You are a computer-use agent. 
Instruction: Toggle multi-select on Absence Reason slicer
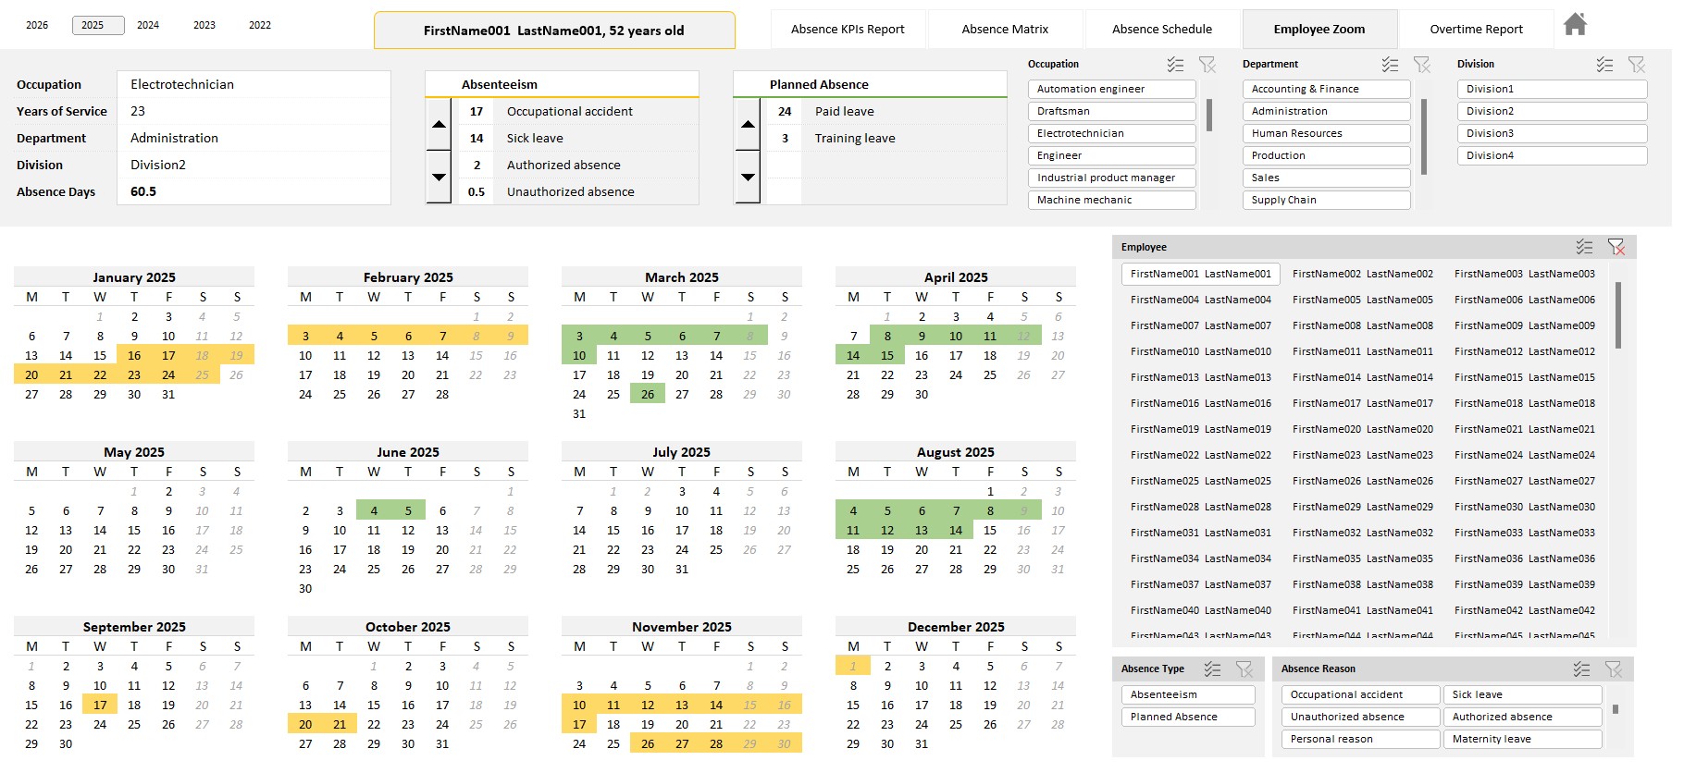(x=1581, y=669)
